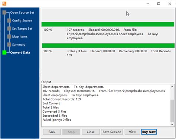Click Save Session
Screen dimensions: 176x139
click(x=112, y=132)
